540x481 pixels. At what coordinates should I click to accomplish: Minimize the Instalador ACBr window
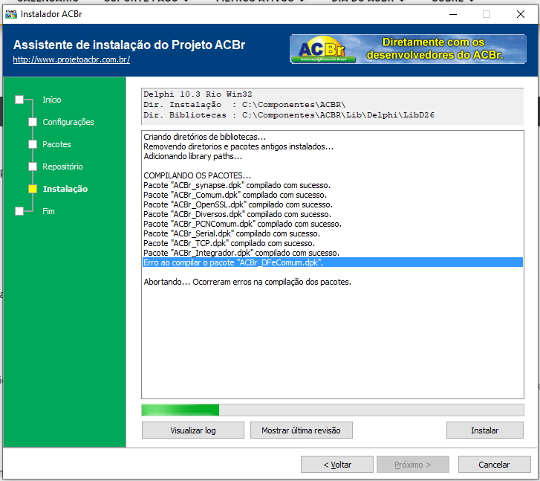pyautogui.click(x=453, y=14)
